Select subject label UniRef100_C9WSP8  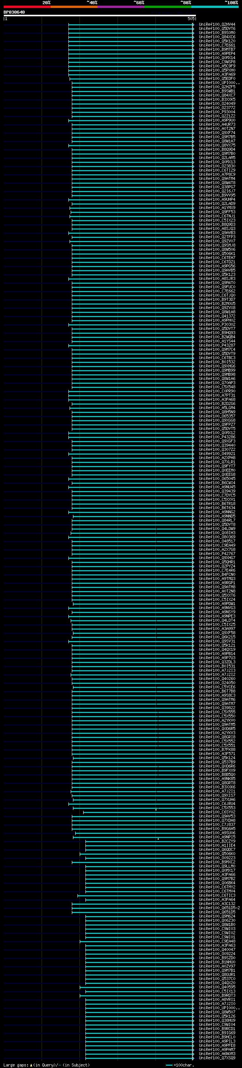tap(217, 62)
